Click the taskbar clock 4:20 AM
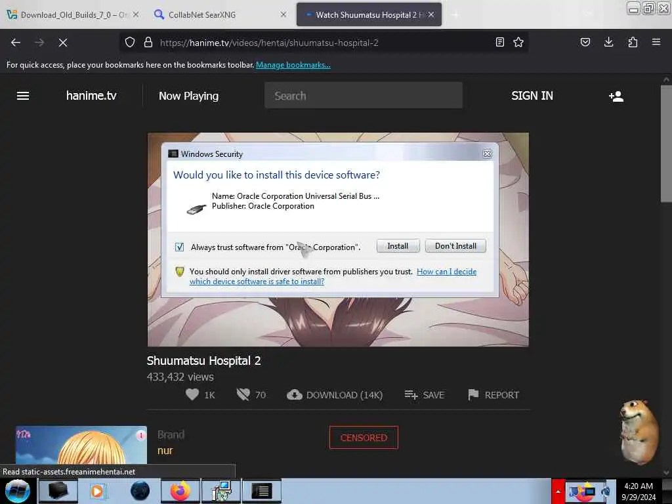Viewport: 672px width, 504px height. coord(639,491)
